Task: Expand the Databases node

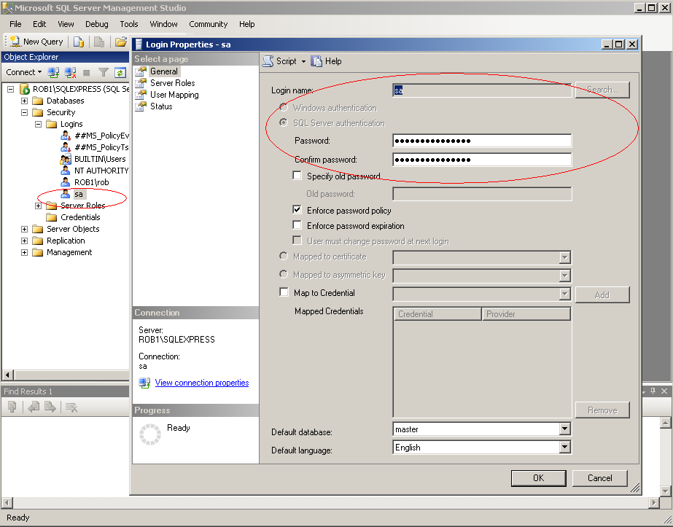Action: 25,101
